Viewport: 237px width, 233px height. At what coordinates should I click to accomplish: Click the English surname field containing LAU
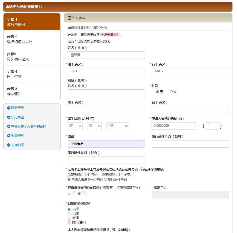tap(106, 71)
